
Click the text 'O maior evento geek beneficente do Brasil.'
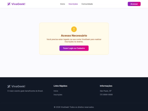click(25, 91)
